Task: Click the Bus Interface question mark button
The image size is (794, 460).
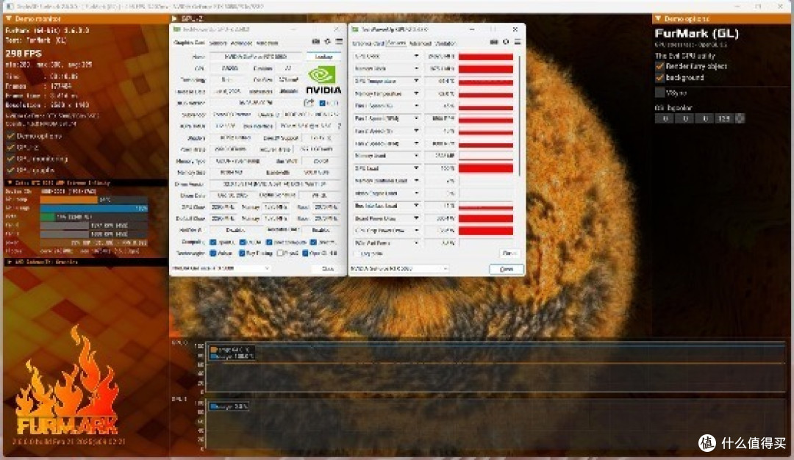Action: pyautogui.click(x=339, y=126)
